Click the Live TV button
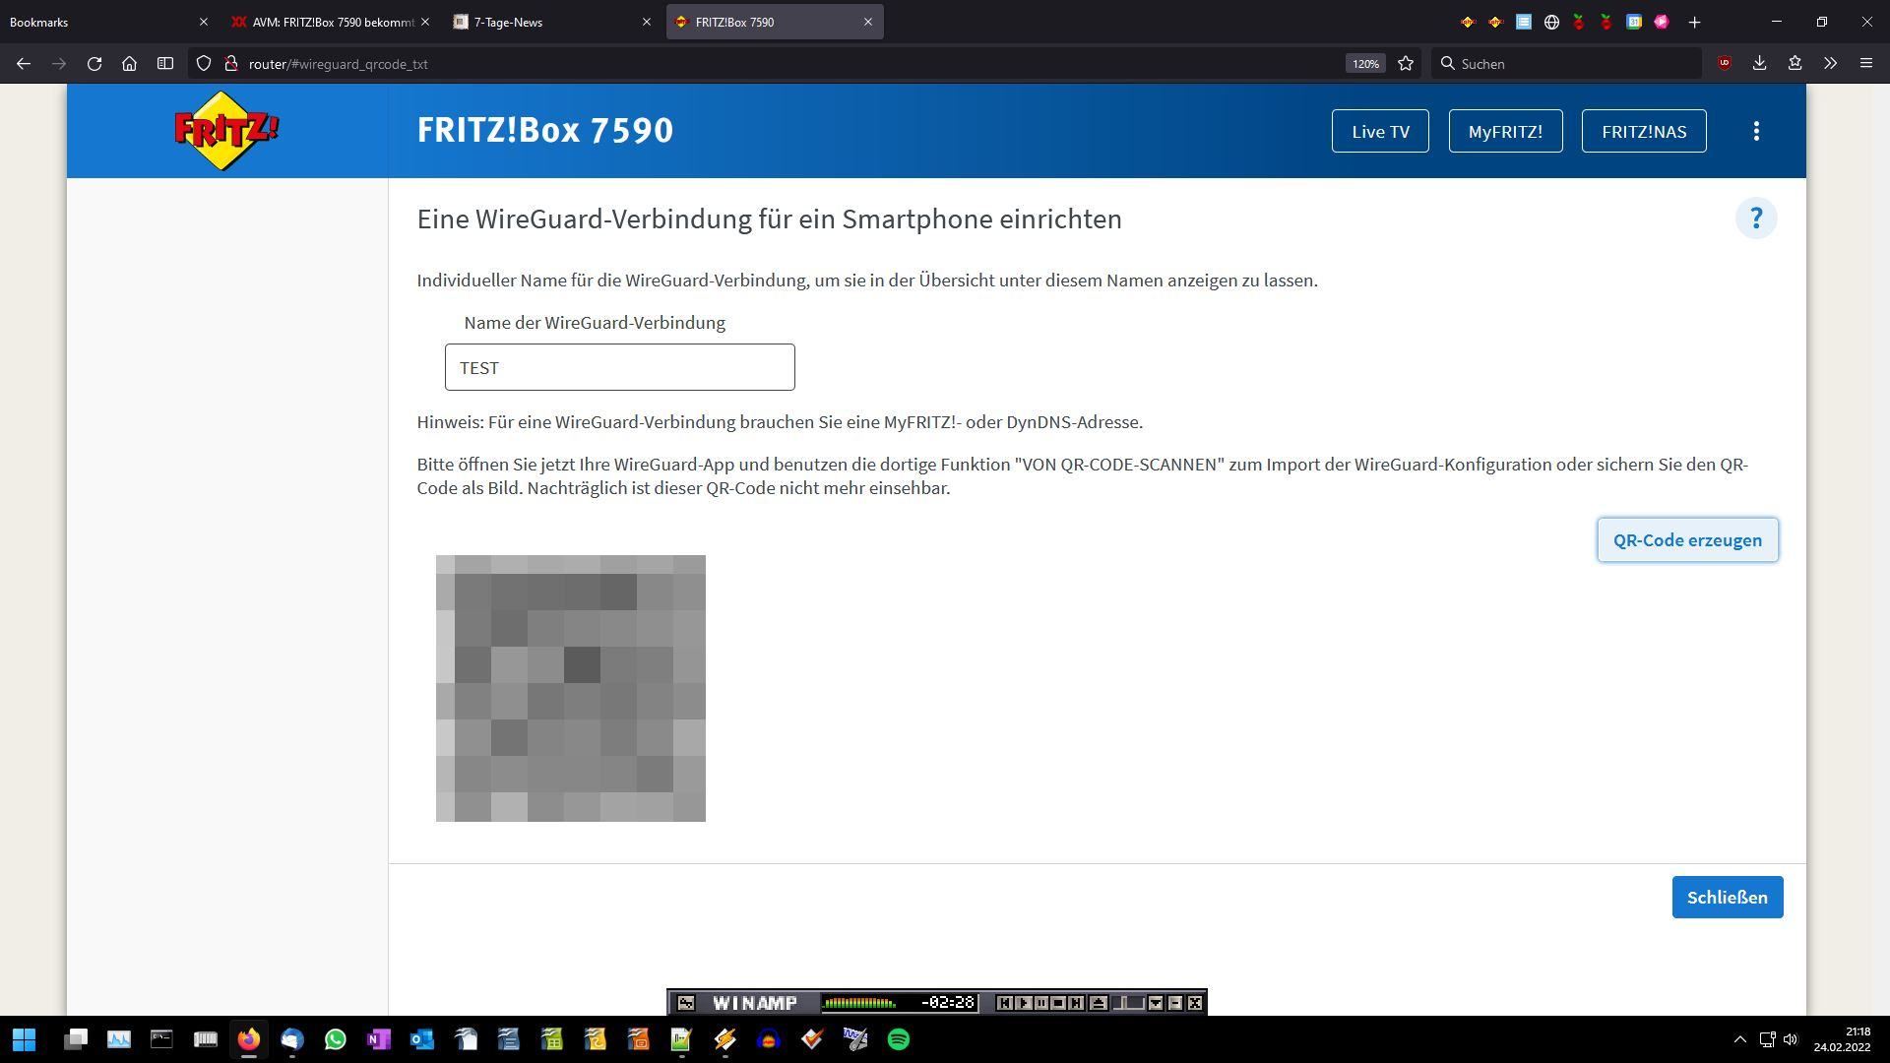The width and height of the screenshot is (1890, 1063). 1380,131
